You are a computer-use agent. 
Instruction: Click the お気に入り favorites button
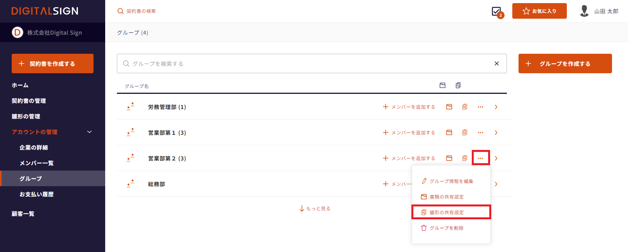tap(539, 11)
